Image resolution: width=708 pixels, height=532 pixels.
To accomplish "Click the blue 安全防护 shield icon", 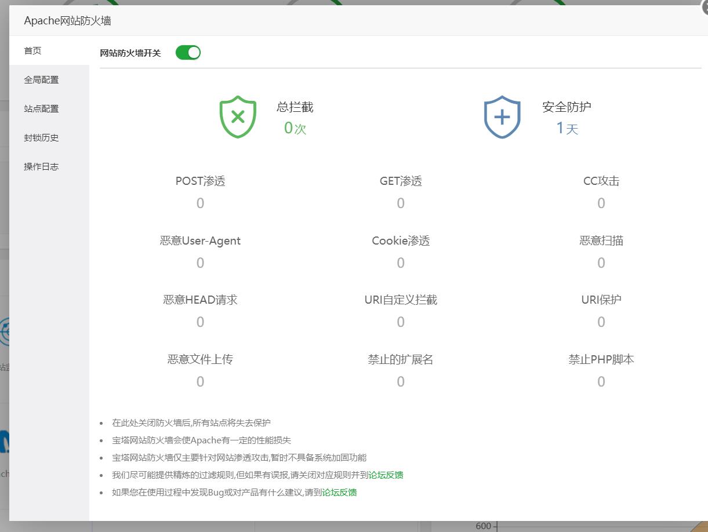I will tap(502, 117).
